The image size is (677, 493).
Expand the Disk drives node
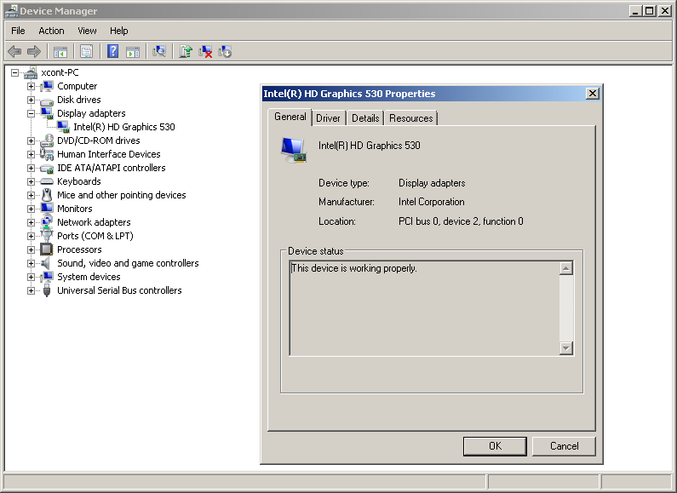[32, 100]
